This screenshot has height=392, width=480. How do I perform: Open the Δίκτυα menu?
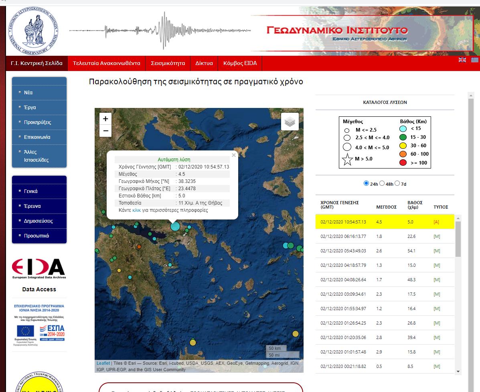[x=204, y=63]
